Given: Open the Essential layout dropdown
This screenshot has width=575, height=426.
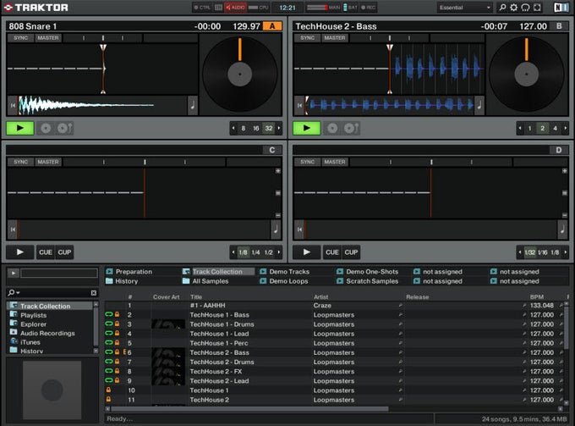Looking at the screenshot, I should 465,8.
